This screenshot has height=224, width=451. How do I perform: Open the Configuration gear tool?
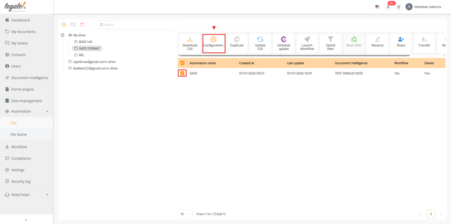(214, 44)
